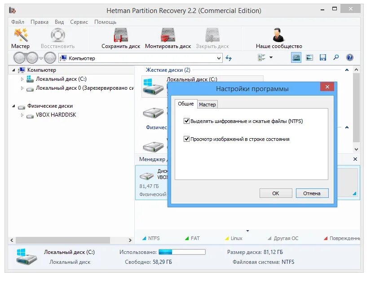
Task: Click the Другая ОС legend label
Action: coord(286,238)
